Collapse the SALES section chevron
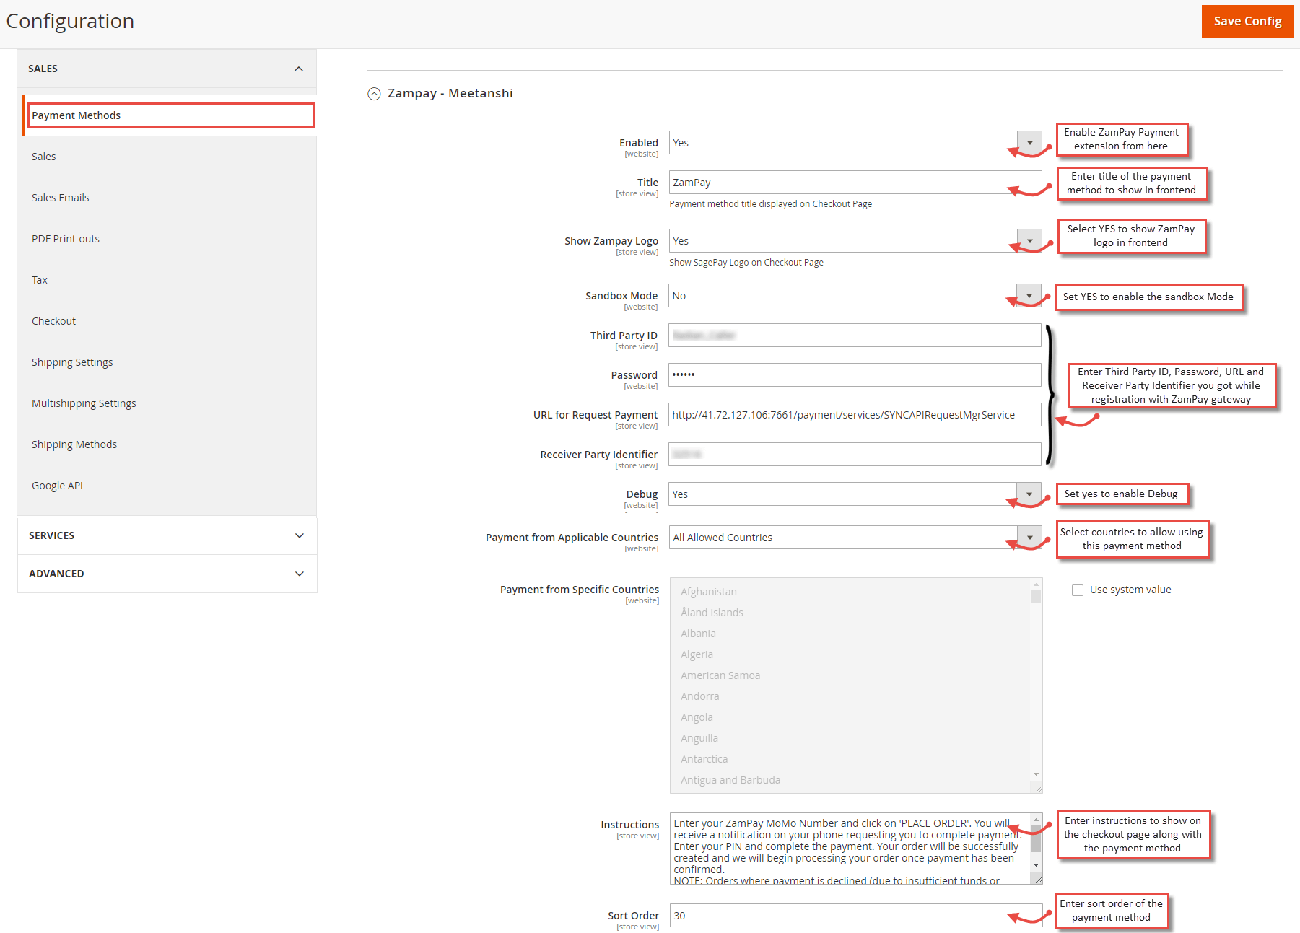The width and height of the screenshot is (1300, 933). (x=299, y=69)
